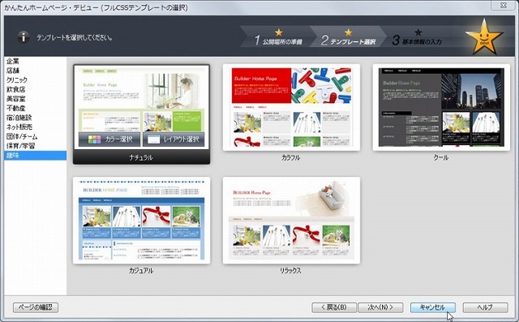This screenshot has height=322, width=519.
Task: Go back with the 戻る(B) button
Action: (334, 307)
